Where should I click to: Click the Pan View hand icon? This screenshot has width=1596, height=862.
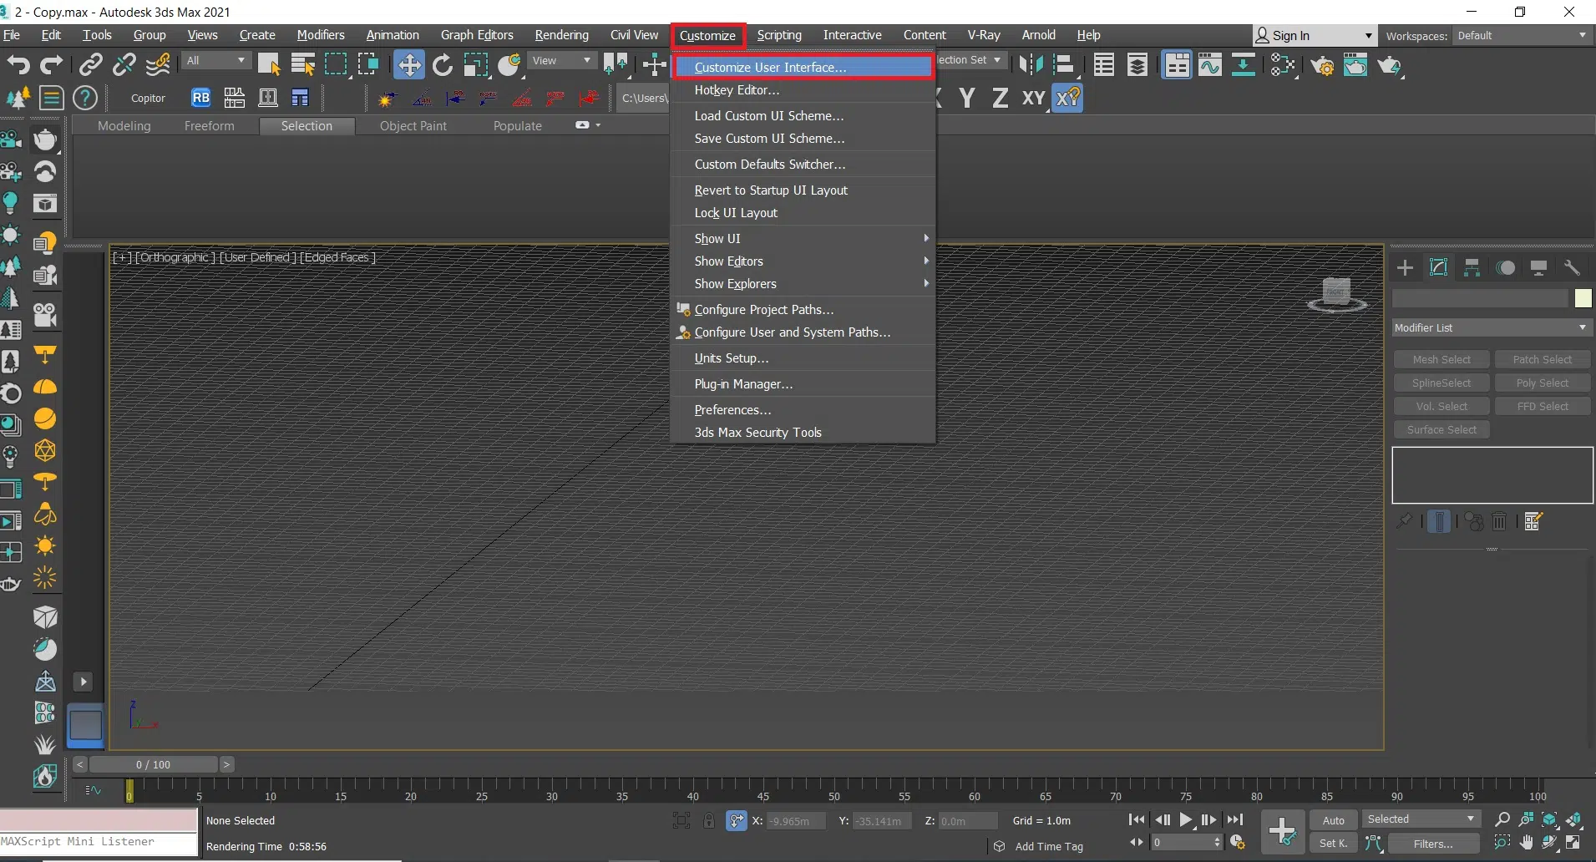1527,843
